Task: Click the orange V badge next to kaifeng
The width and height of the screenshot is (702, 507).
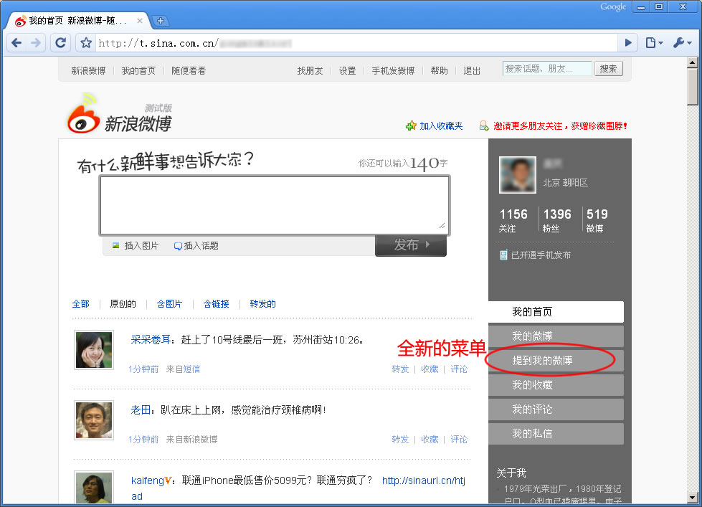Action: click(x=169, y=480)
